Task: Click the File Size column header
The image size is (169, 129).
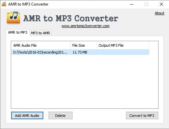Action: pos(83,45)
